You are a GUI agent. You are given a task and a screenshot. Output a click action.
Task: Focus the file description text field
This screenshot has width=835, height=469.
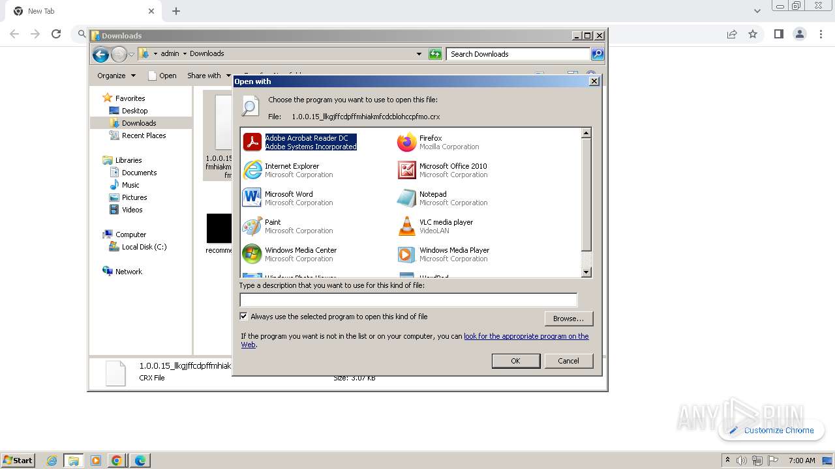[x=408, y=300]
